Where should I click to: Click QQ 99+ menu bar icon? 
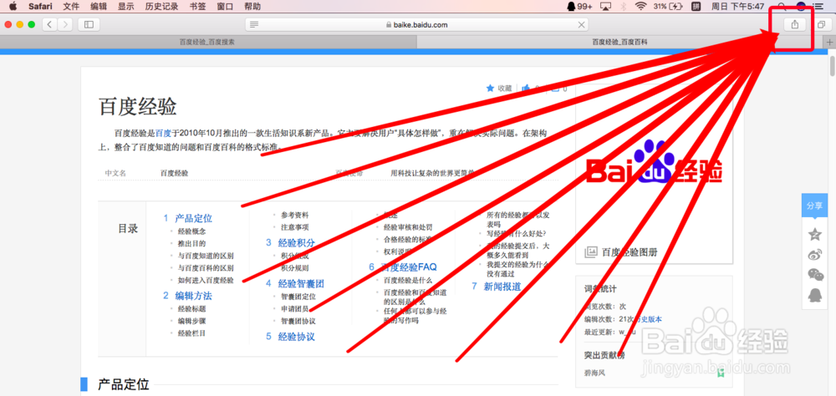click(x=579, y=7)
